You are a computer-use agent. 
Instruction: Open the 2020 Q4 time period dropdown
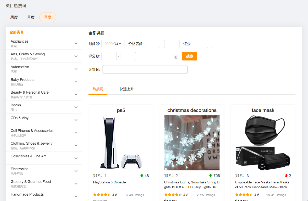(113, 44)
